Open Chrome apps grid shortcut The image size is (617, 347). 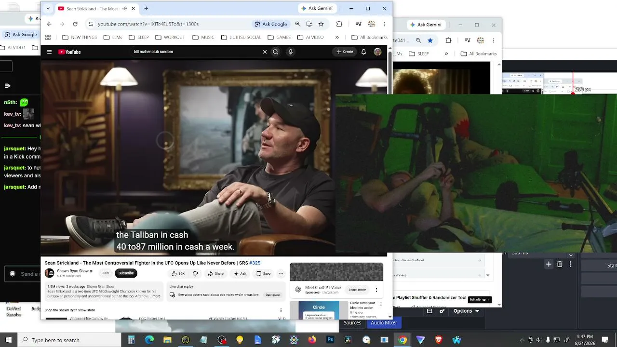tap(48, 37)
